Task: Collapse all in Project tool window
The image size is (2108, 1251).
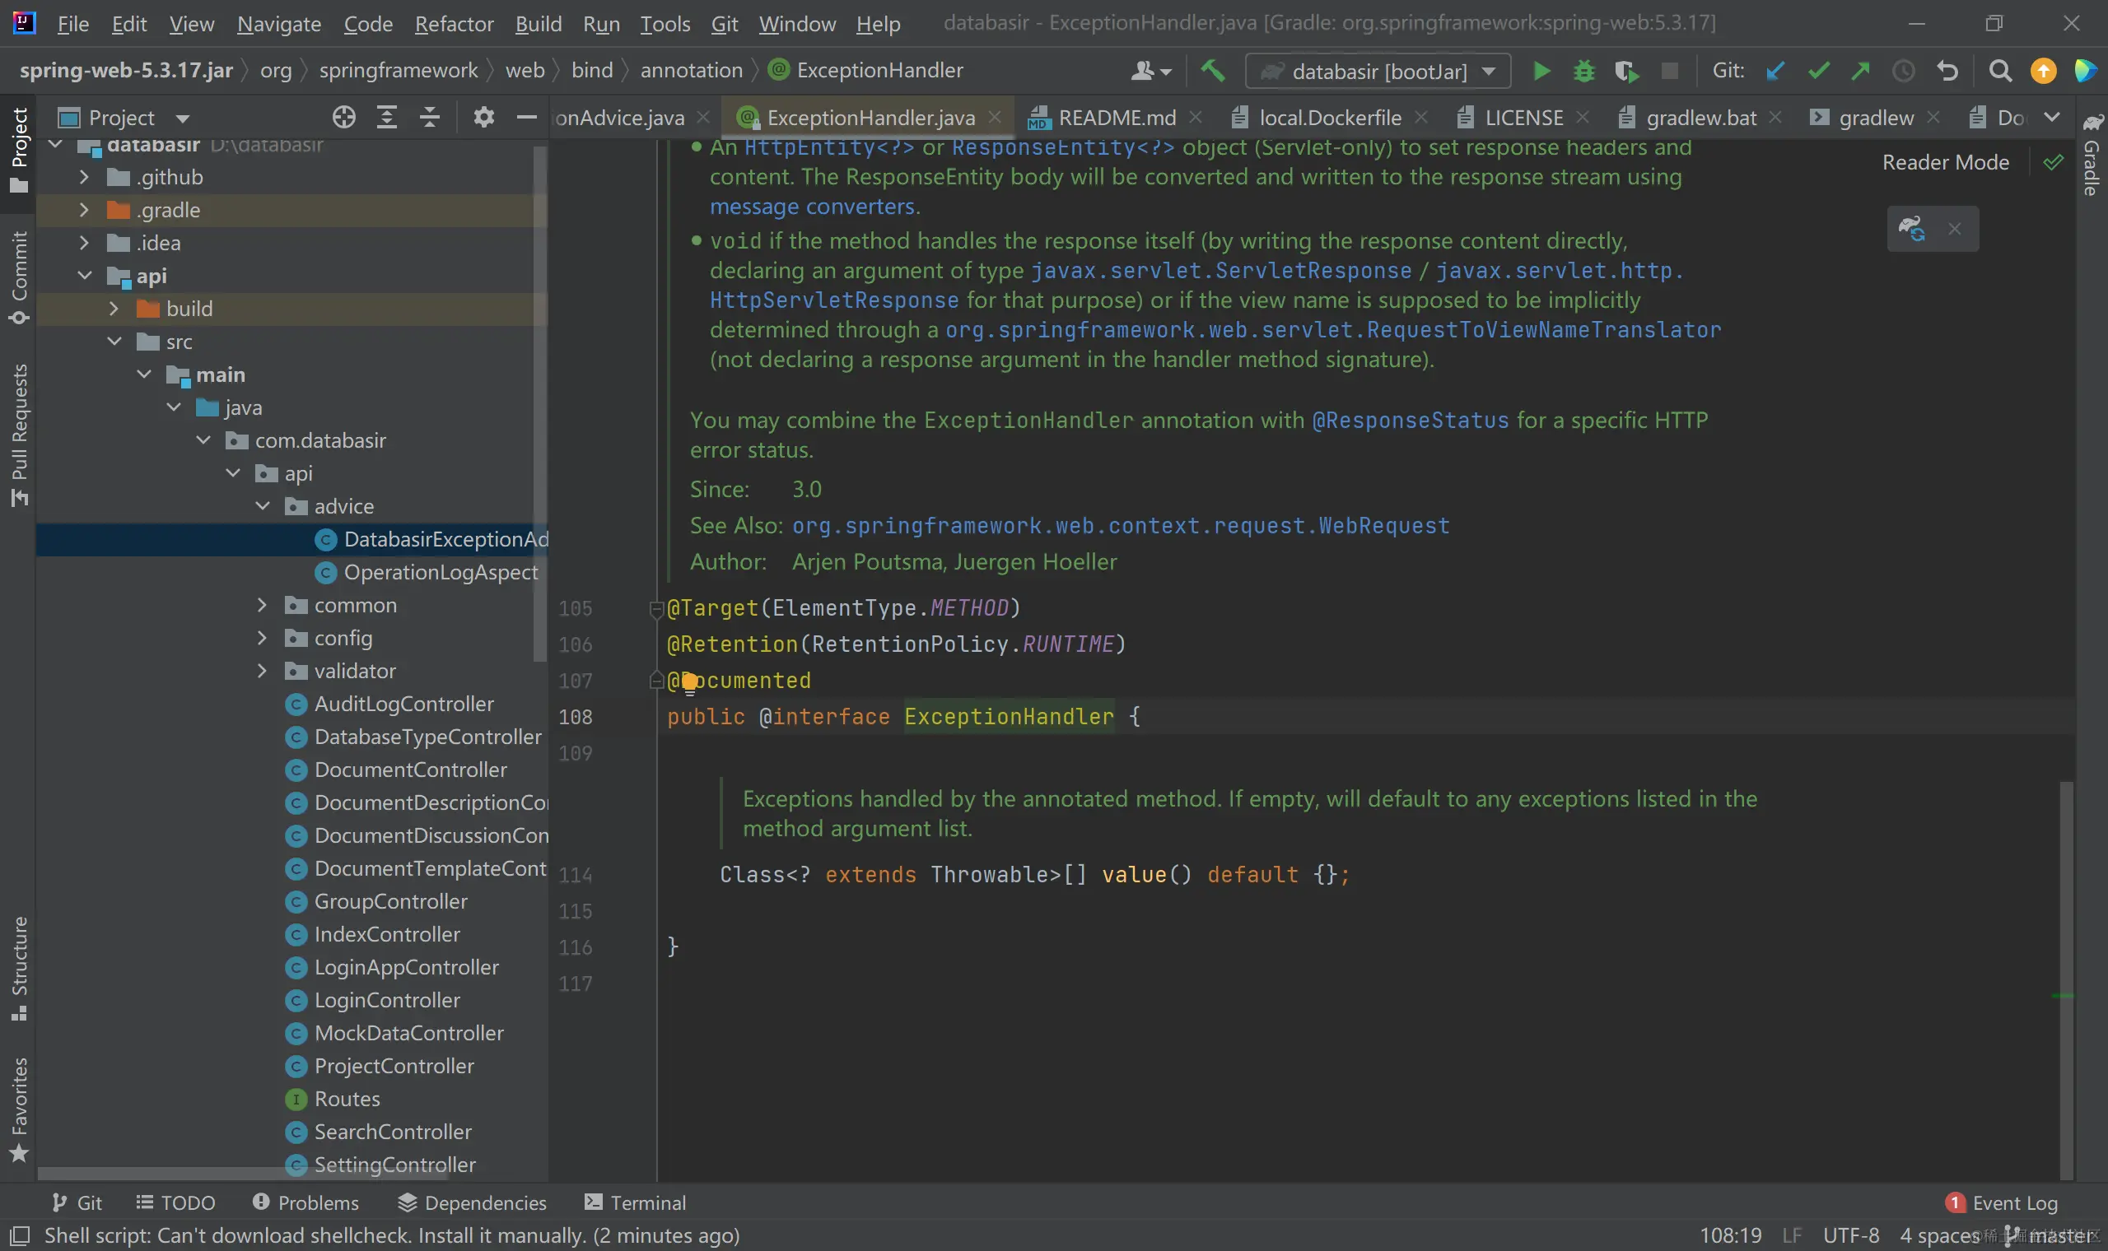Action: pyautogui.click(x=429, y=117)
